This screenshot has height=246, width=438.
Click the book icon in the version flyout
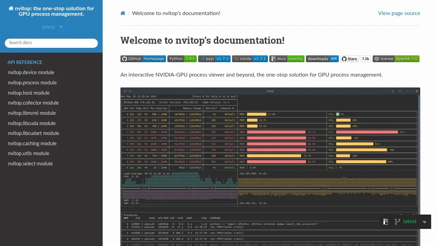(386, 222)
